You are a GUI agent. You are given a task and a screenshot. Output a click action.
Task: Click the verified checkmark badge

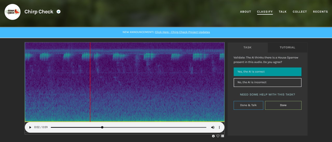coord(59,12)
